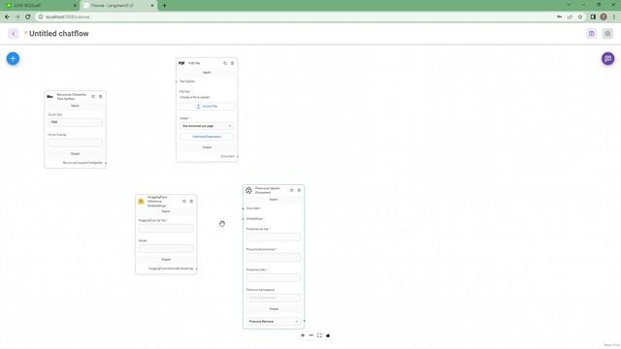Image resolution: width=621 pixels, height=349 pixels.
Task: Select the Flowise browser tab
Action: click(117, 6)
